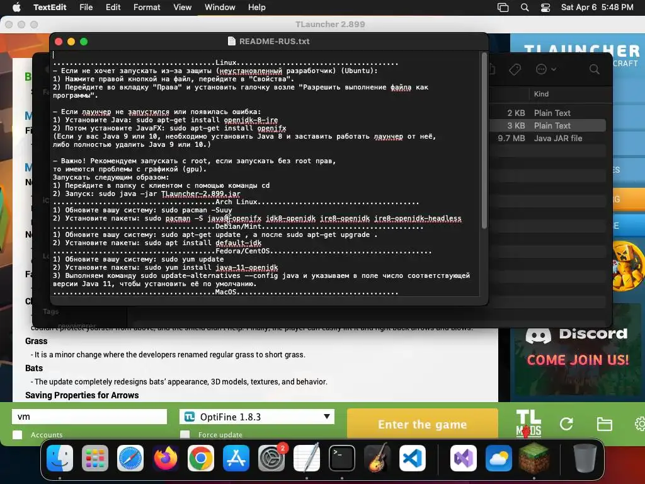This screenshot has height=484, width=645.
Task: Click the date and time in menu bar
Action: [597, 7]
